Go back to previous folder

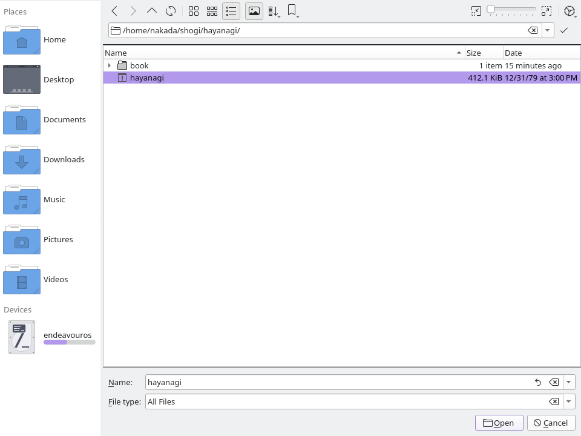tap(114, 11)
